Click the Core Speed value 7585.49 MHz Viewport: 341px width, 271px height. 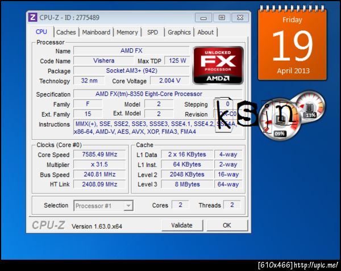pyautogui.click(x=99, y=155)
